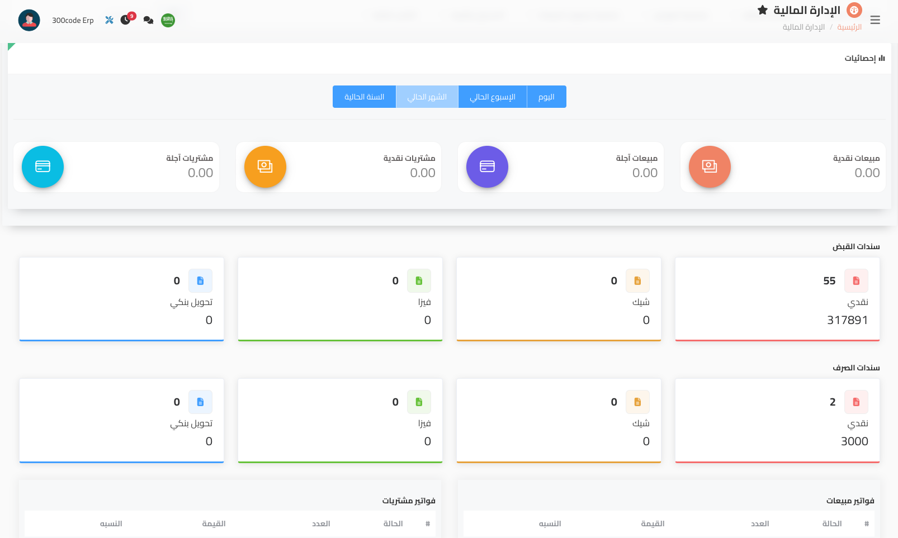The image size is (898, 538).
Task: Click green document icon in سندات الصرف فيزا card
Action: 419,402
